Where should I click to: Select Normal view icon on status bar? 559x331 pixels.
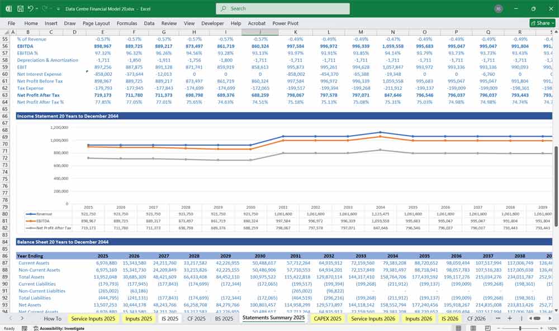point(458,328)
